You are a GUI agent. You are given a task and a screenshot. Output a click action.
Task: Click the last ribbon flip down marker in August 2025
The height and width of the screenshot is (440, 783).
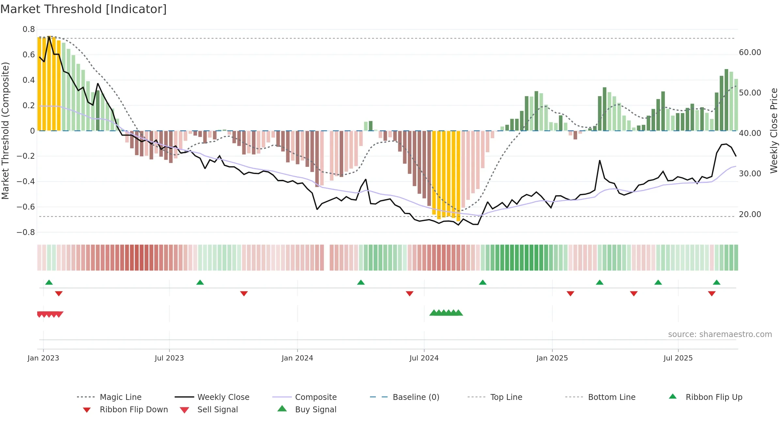pyautogui.click(x=712, y=293)
